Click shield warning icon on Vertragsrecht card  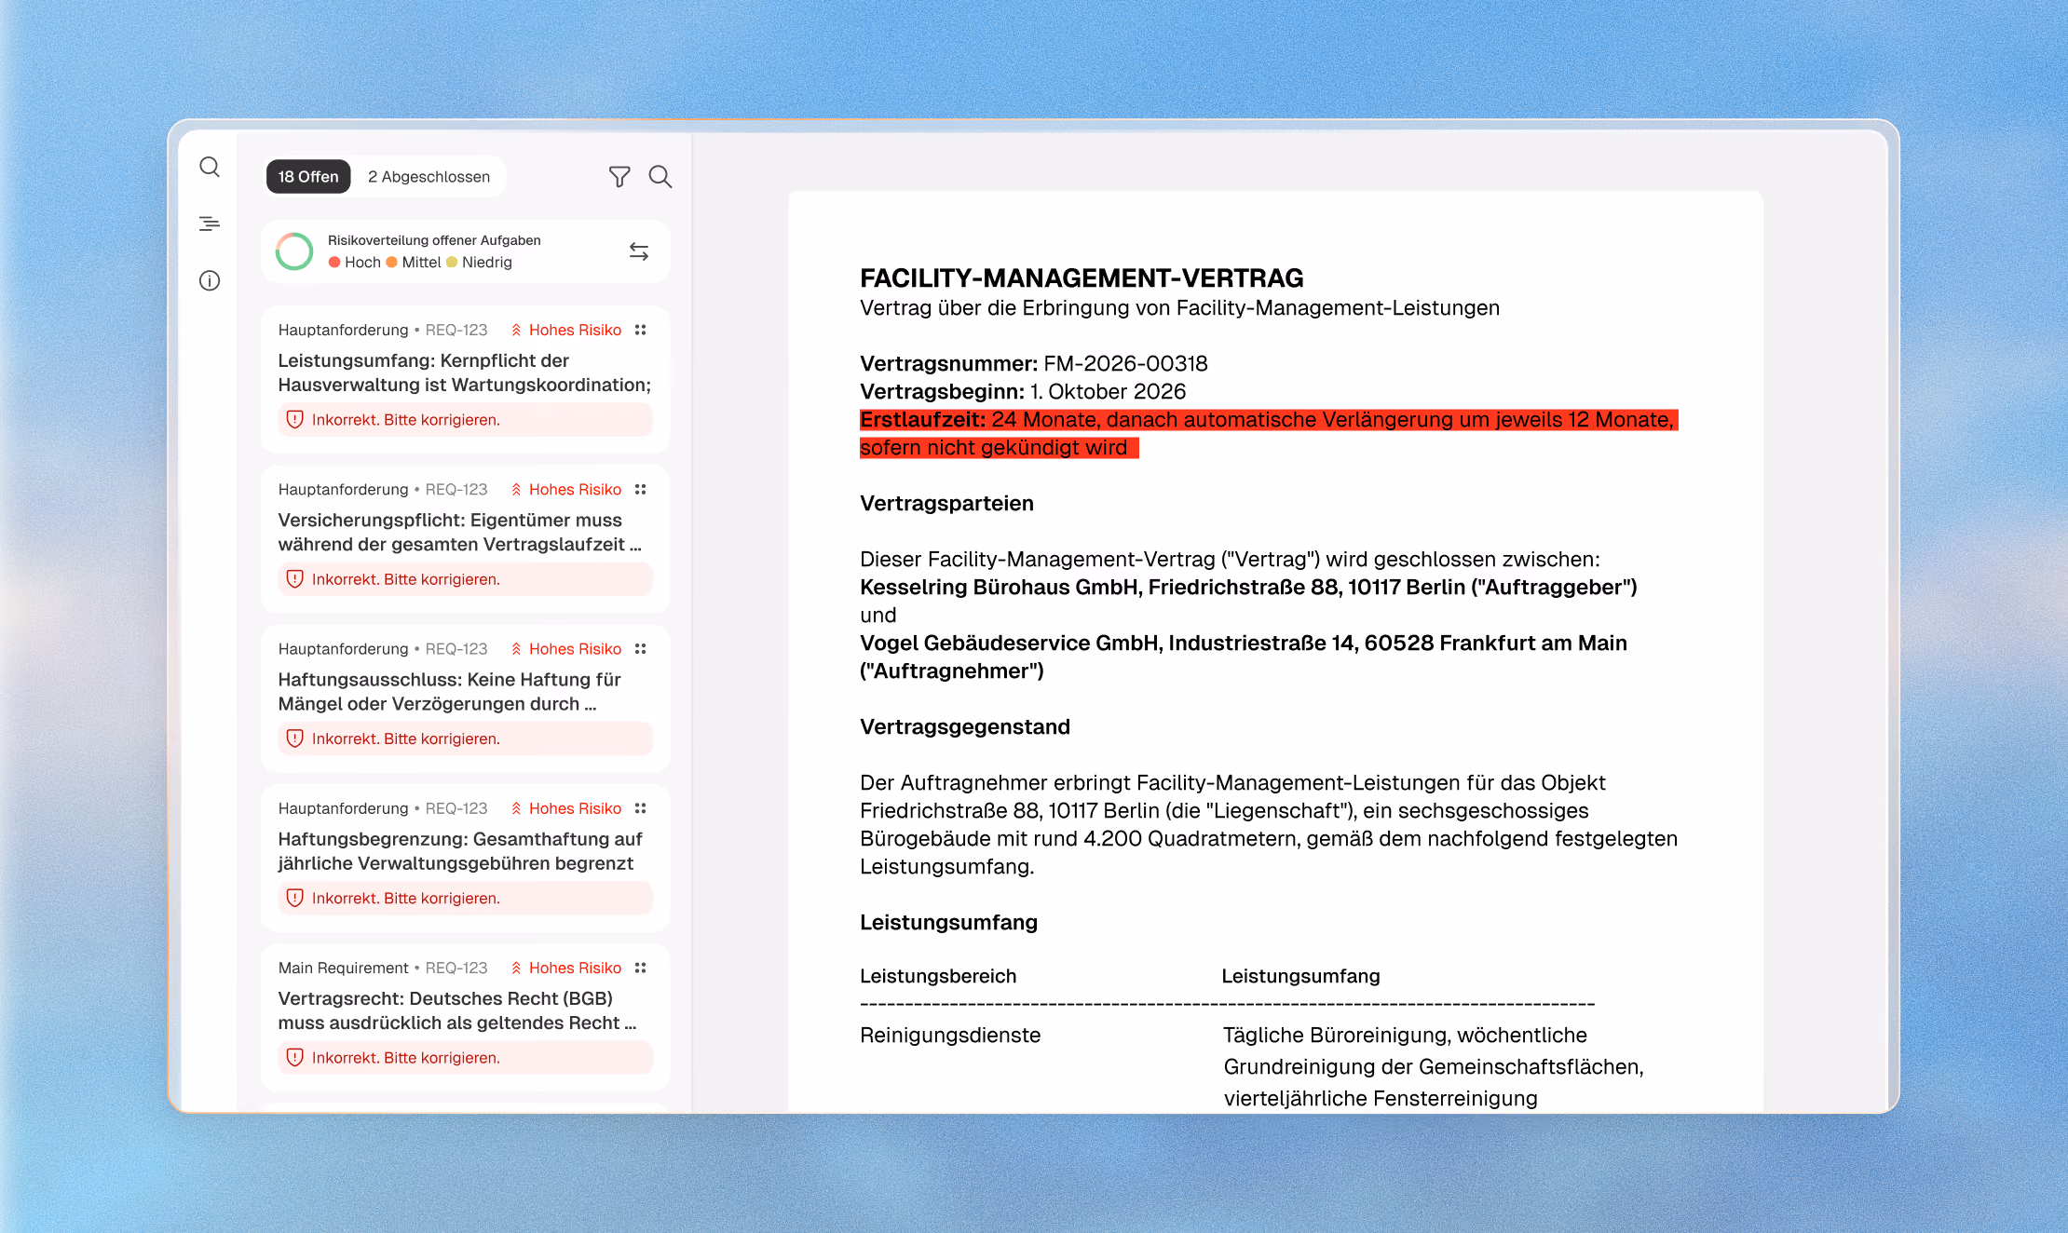click(295, 1058)
